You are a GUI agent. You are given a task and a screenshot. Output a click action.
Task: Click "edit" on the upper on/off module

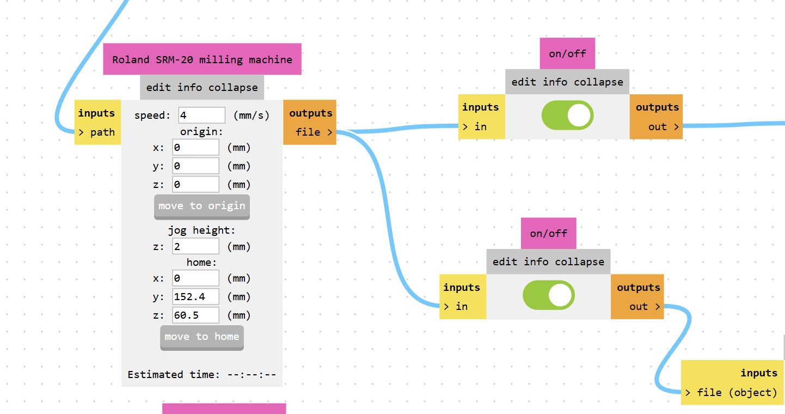[x=524, y=82]
